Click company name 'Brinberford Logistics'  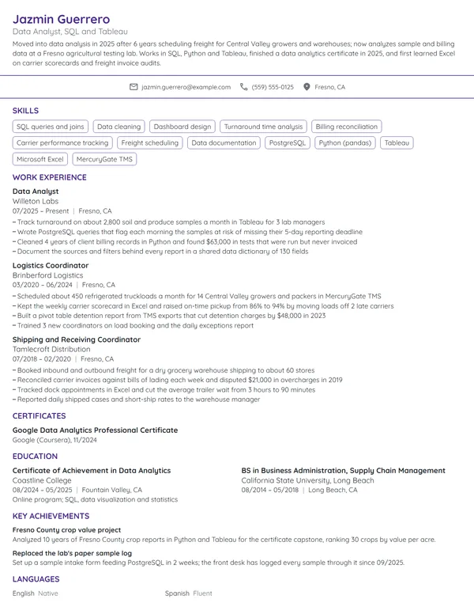[47, 275]
